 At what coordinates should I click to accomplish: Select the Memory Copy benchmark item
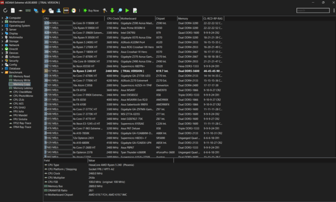20,84
